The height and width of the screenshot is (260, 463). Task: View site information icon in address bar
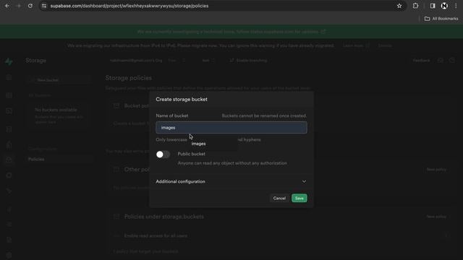click(x=43, y=6)
